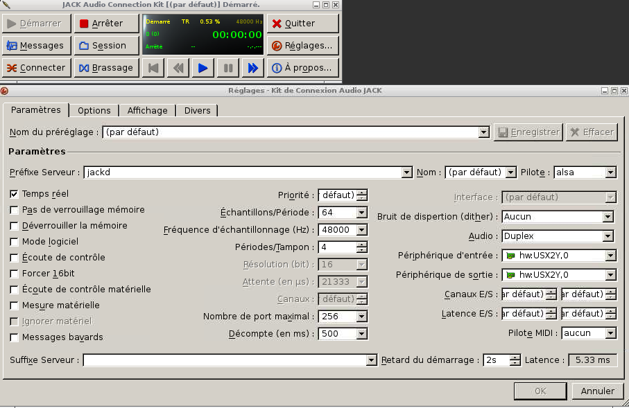Screen dimensions: 629x408
Task: Switch to the Divers tab
Action: (197, 111)
